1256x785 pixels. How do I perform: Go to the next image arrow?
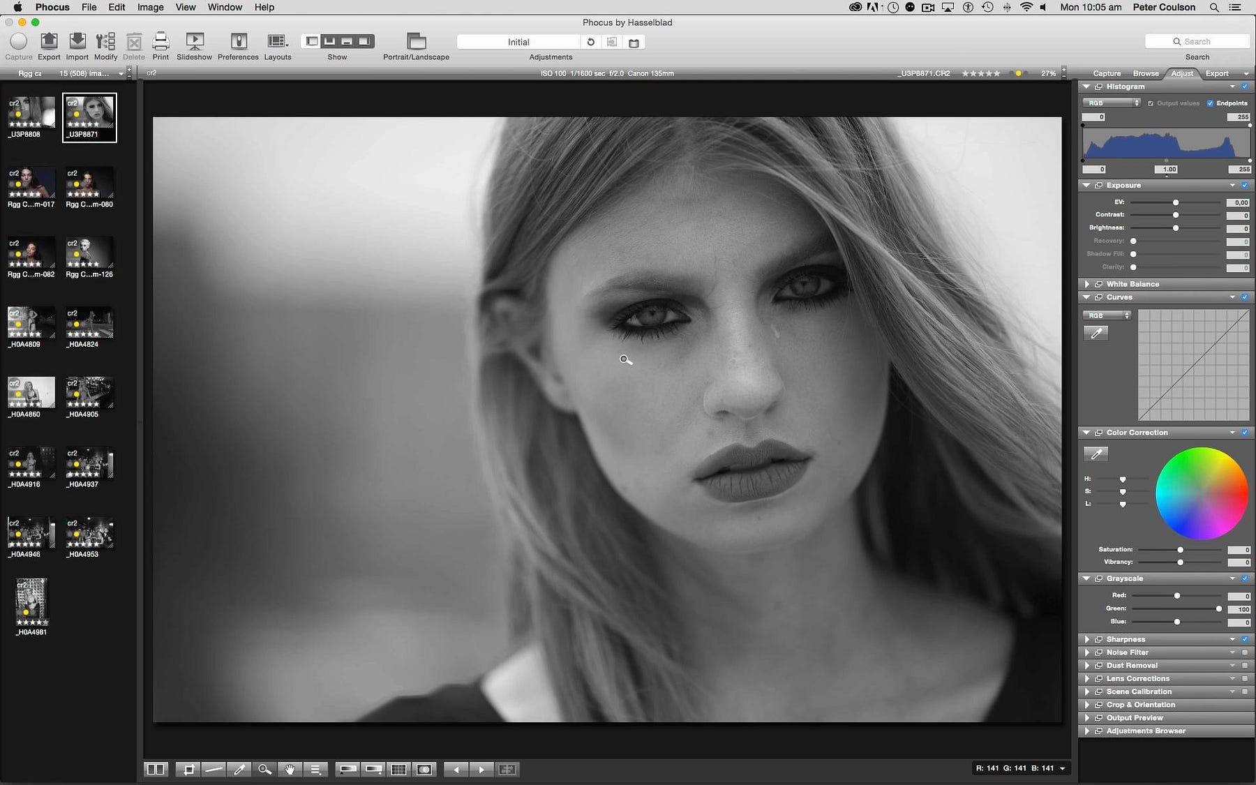point(481,769)
